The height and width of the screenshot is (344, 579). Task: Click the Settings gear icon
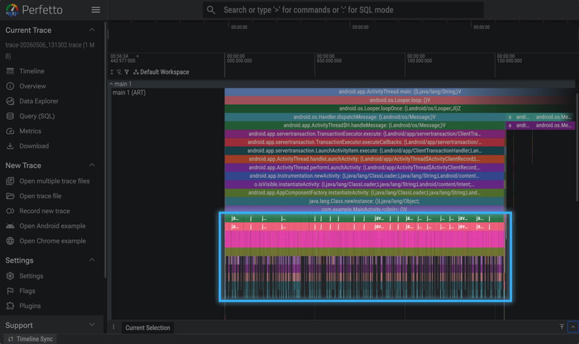coord(10,276)
